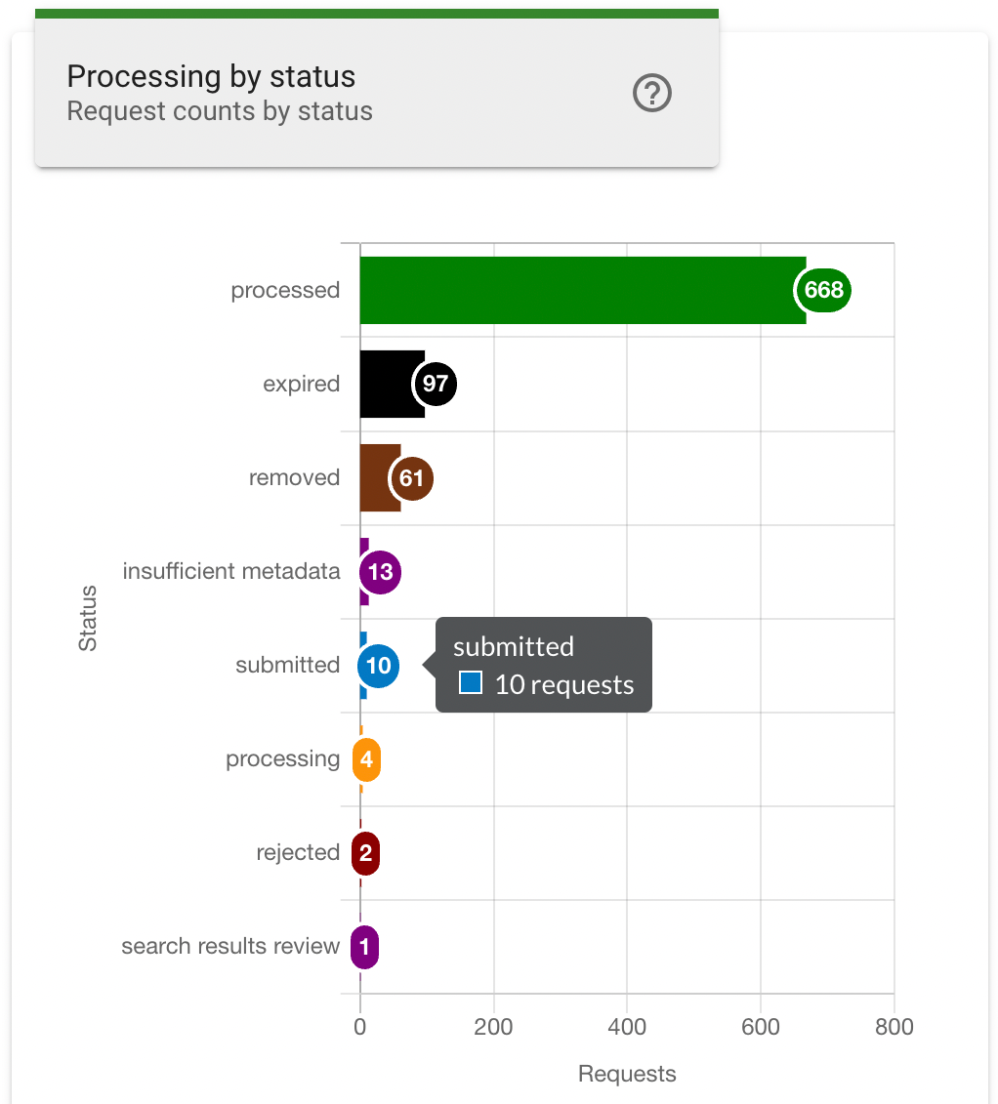Click the 'insufficient metadata' label

[231, 571]
